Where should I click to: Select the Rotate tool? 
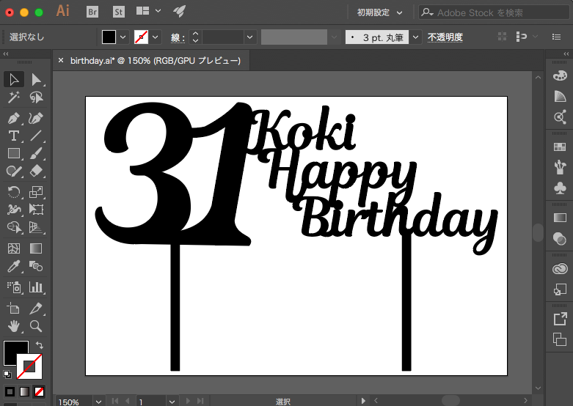pyautogui.click(x=14, y=192)
